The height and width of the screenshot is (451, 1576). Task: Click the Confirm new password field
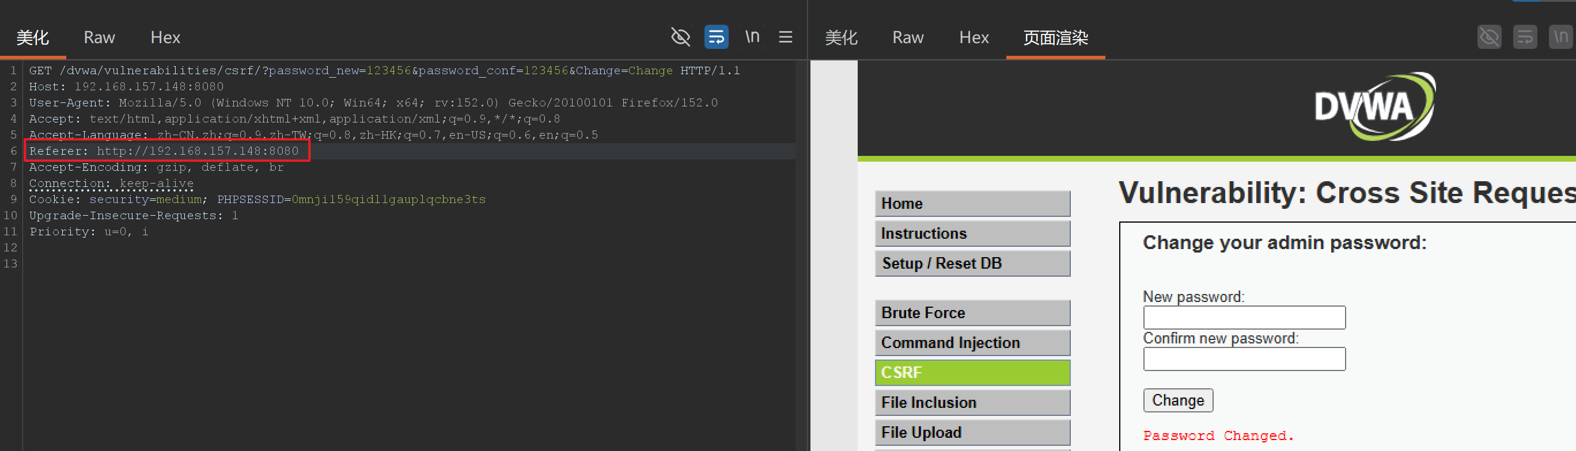(x=1244, y=359)
